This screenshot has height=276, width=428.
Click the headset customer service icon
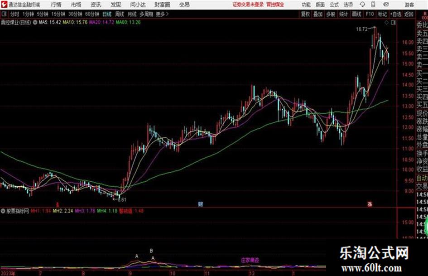tap(362, 5)
